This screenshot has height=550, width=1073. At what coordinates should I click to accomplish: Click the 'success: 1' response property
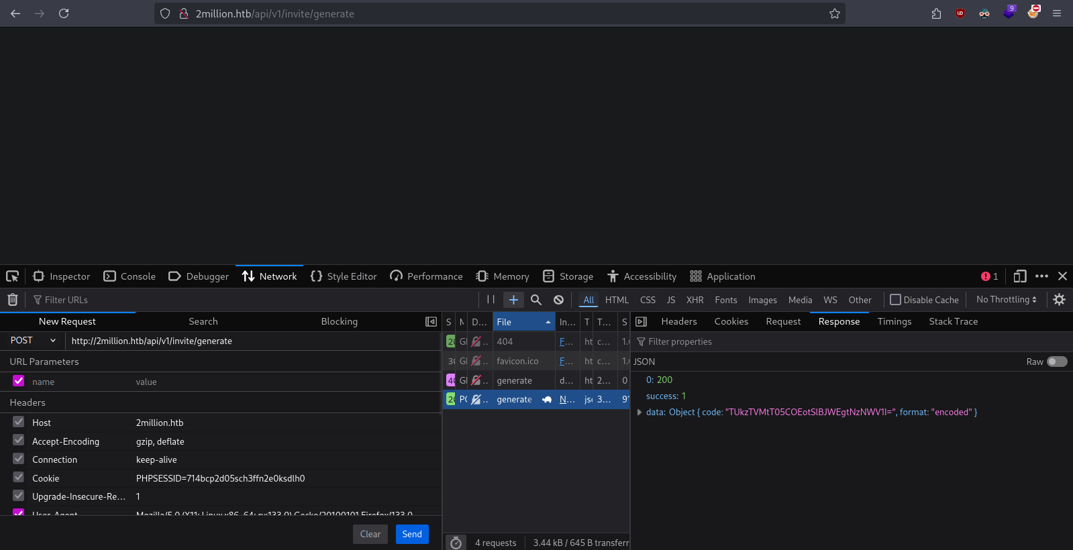coord(666,396)
